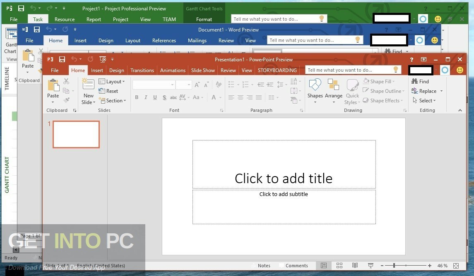The width and height of the screenshot is (474, 276).
Task: Open the Insert tab in PowerPoint
Action: tap(97, 70)
